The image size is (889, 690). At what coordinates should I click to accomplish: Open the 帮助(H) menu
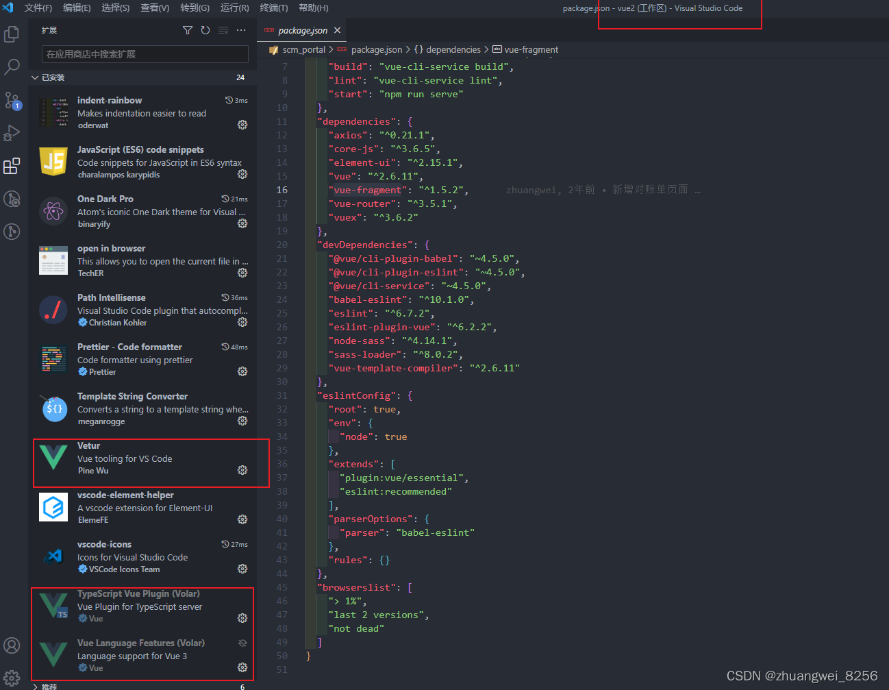pyautogui.click(x=314, y=8)
